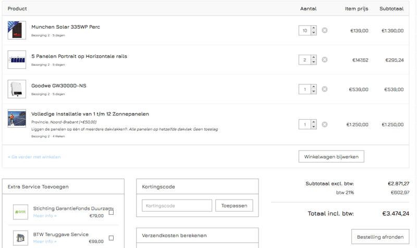Remove 5 Panelen Portrait item from cart
The image size is (417, 248).
tap(324, 60)
